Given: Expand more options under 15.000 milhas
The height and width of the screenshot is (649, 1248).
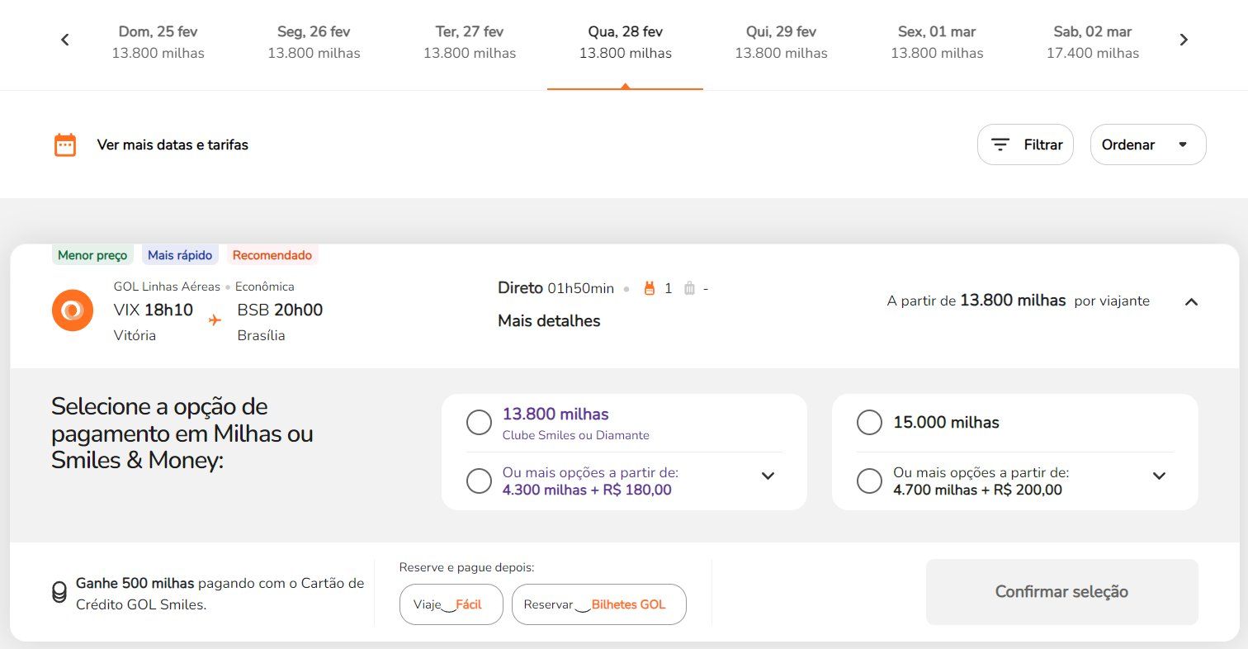Looking at the screenshot, I should coord(1159,476).
